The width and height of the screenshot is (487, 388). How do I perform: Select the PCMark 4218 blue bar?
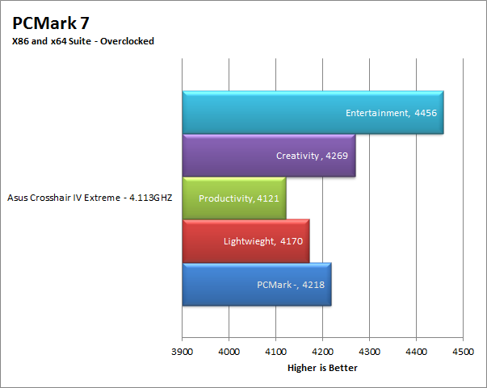(x=257, y=284)
